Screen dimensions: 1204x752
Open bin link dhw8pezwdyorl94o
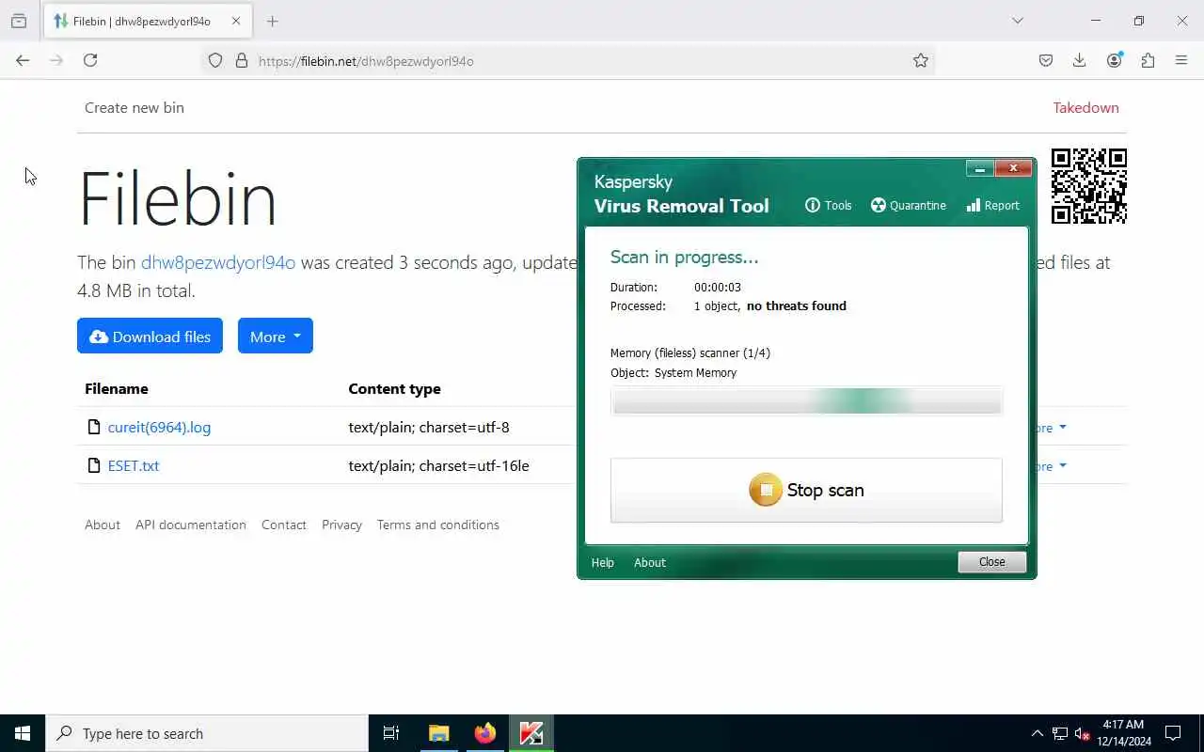[x=218, y=262]
